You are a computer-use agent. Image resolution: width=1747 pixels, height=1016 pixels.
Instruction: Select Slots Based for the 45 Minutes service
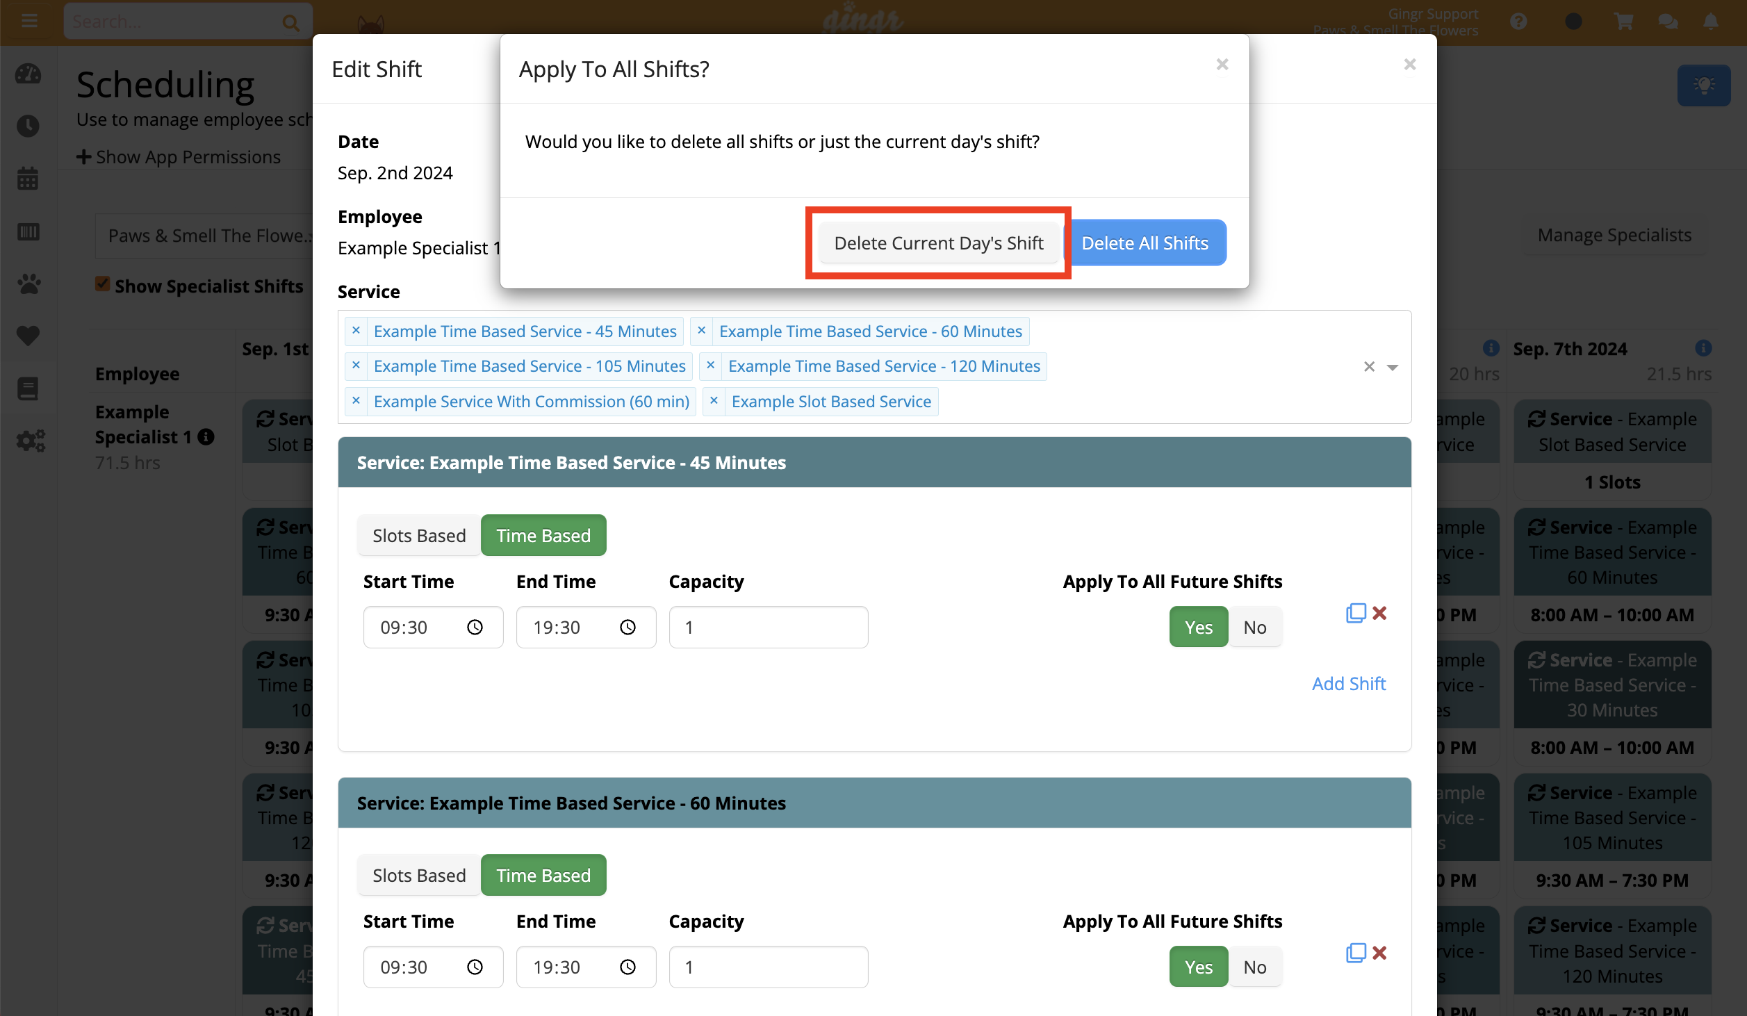419,535
